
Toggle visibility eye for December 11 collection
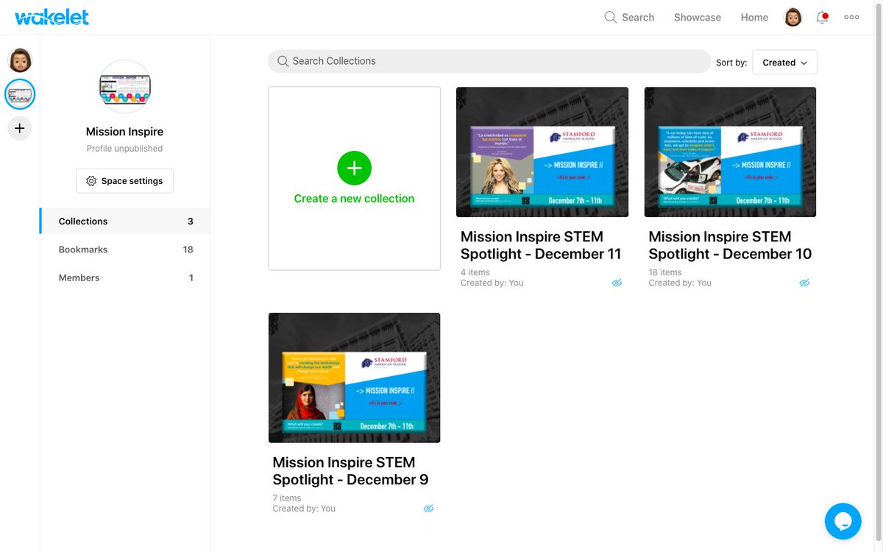pos(617,283)
